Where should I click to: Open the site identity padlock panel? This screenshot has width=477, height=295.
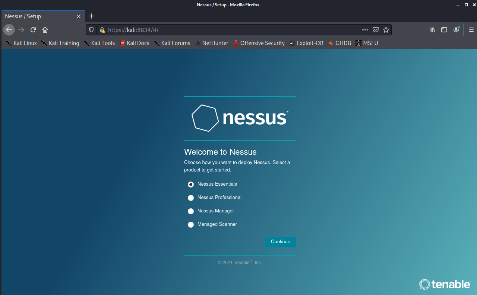[102, 30]
